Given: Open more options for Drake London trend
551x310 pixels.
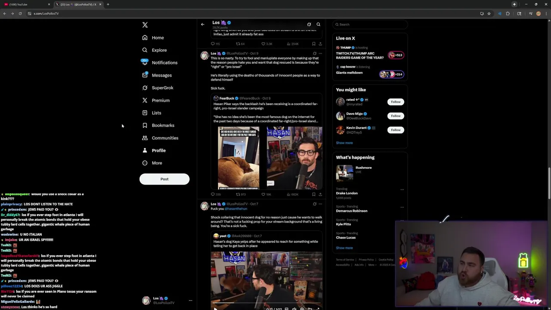Looking at the screenshot, I should tap(402, 189).
